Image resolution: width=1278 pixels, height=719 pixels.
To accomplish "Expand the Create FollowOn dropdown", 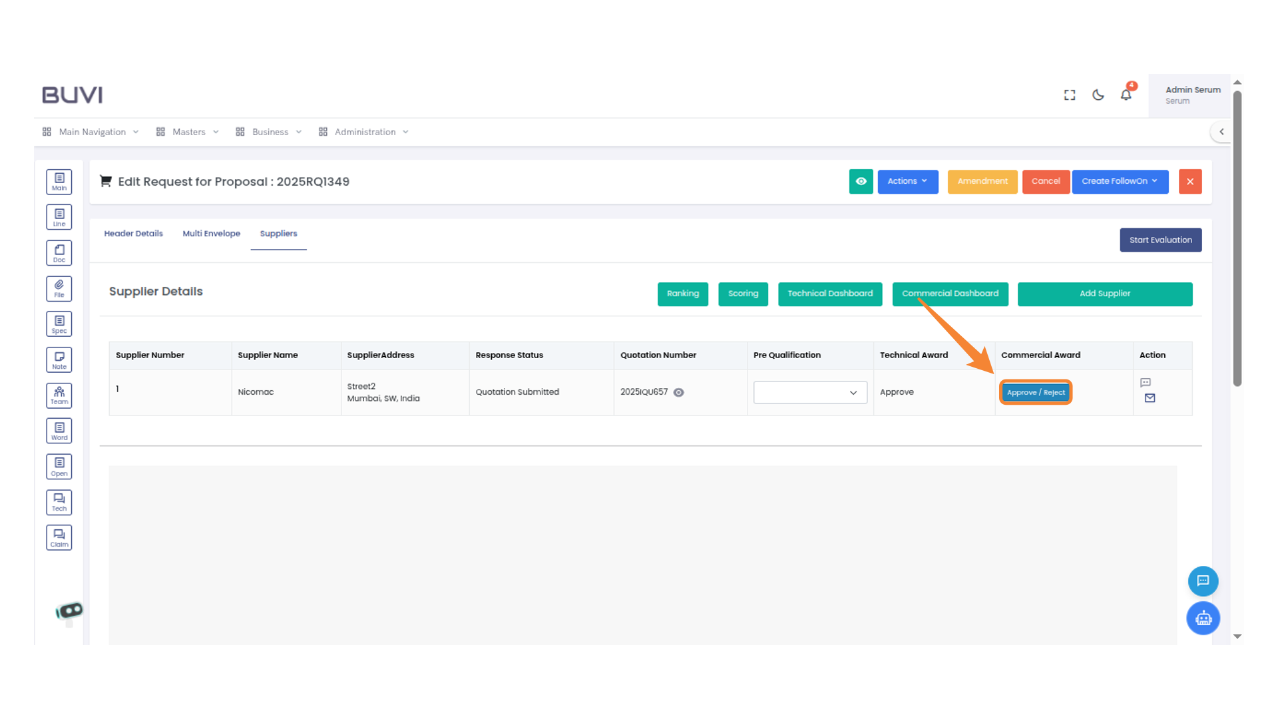I will tap(1120, 181).
